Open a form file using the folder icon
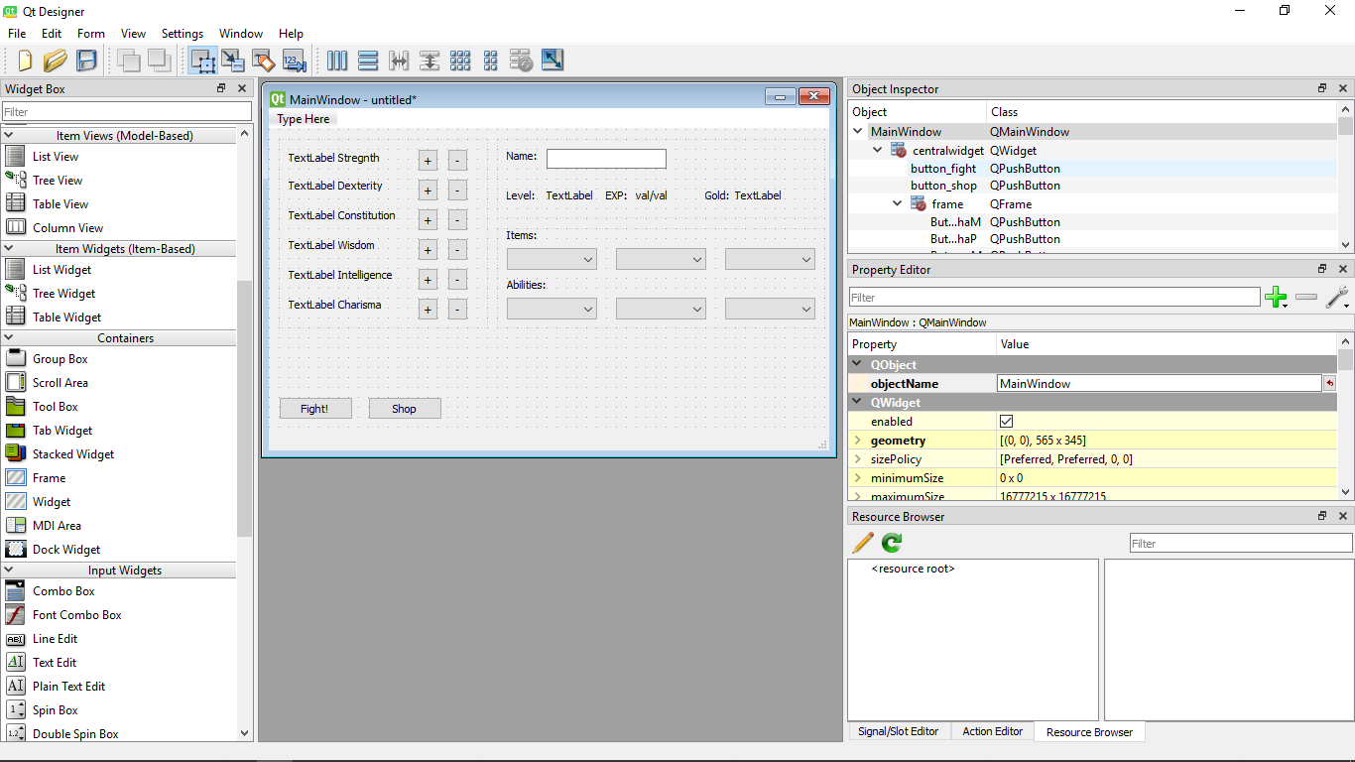 [x=56, y=61]
